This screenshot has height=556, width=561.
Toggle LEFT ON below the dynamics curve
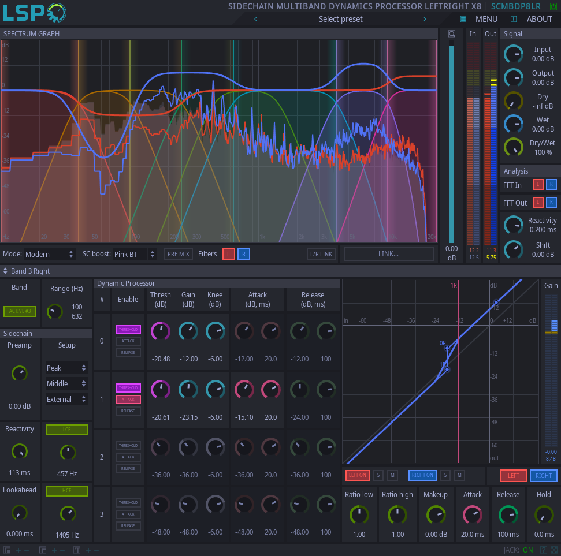click(357, 475)
